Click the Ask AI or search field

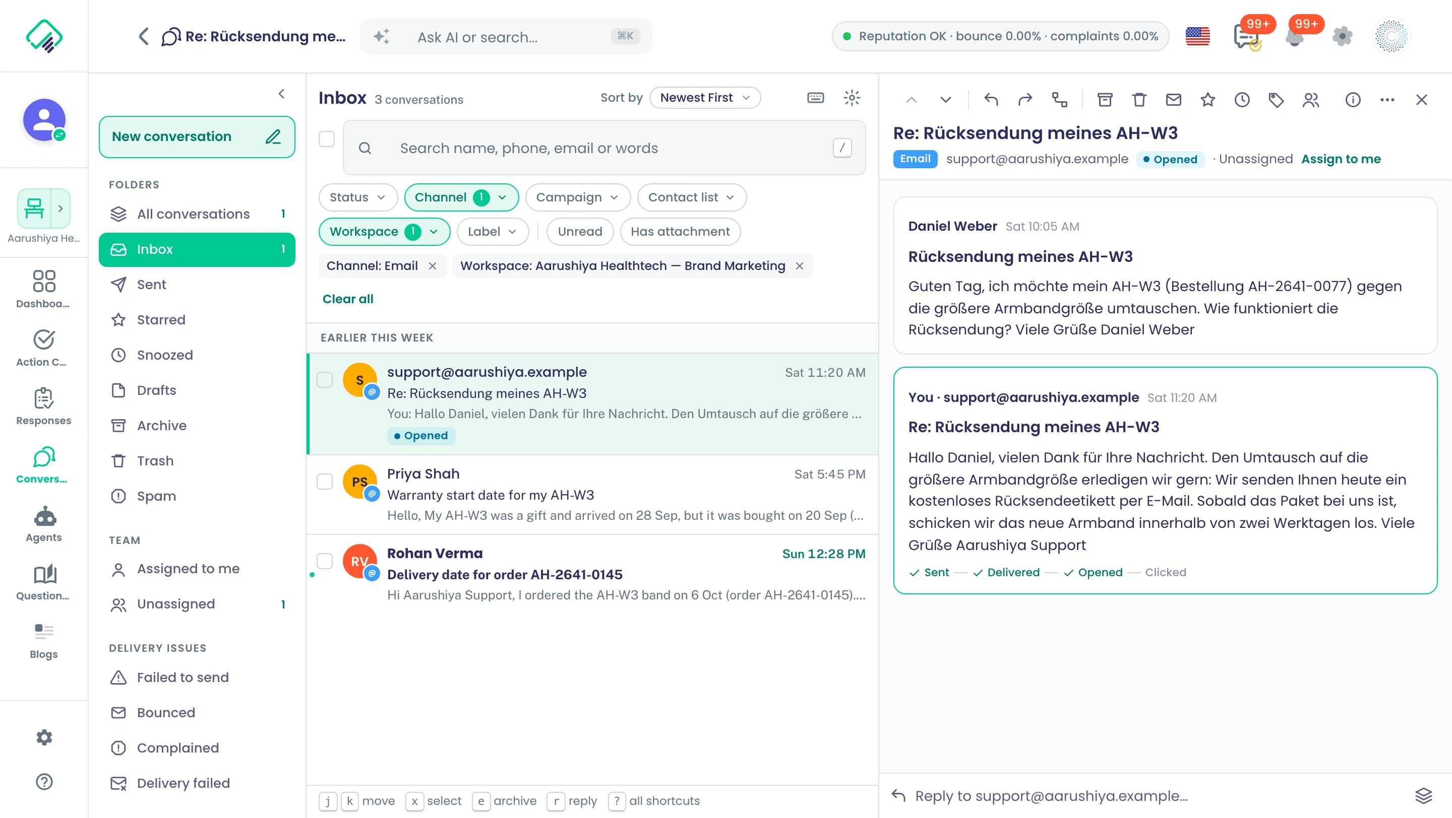(506, 37)
